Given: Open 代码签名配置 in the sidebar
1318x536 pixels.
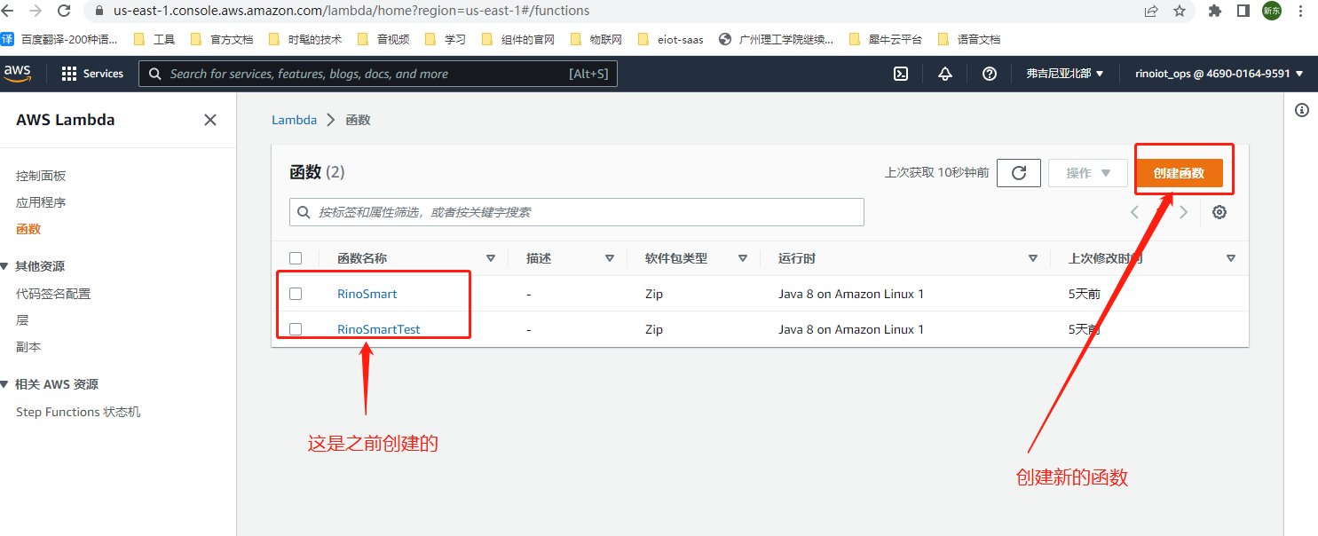Looking at the screenshot, I should pos(53,294).
